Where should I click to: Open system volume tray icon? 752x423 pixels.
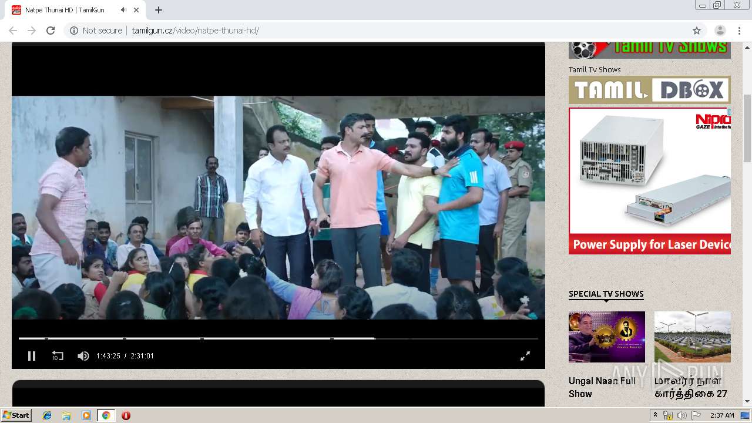pyautogui.click(x=681, y=415)
